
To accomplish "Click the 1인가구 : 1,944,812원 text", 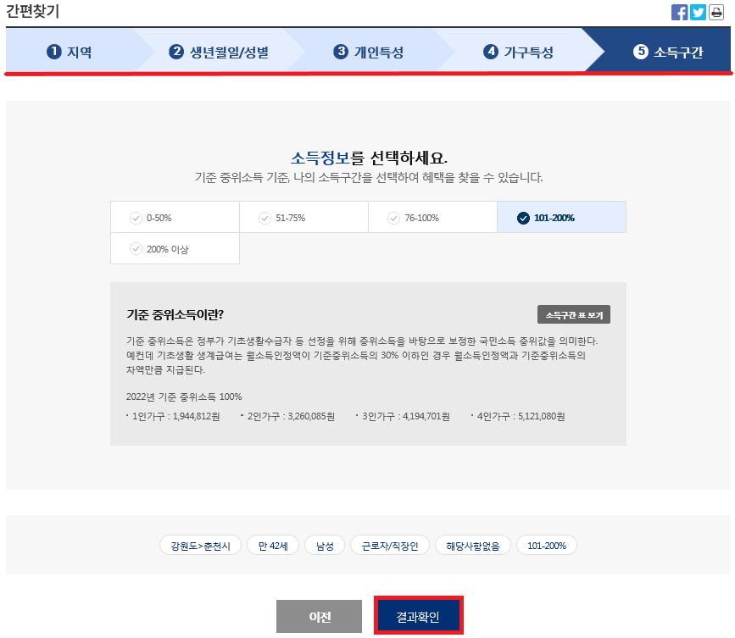I will click(175, 416).
